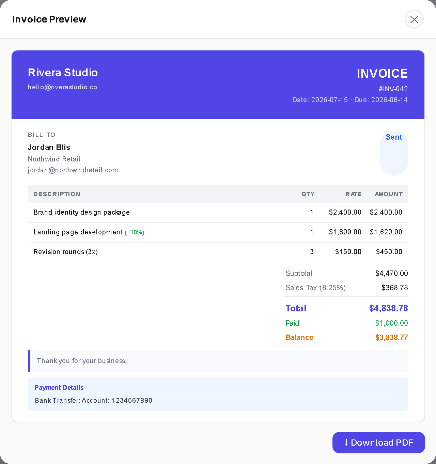Click the QTY column header
The height and width of the screenshot is (464, 436).
click(308, 194)
